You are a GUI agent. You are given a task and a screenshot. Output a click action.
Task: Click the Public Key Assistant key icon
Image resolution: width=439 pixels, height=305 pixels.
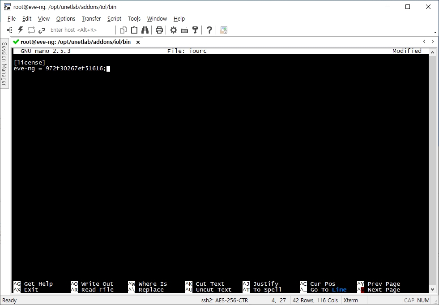click(x=195, y=30)
